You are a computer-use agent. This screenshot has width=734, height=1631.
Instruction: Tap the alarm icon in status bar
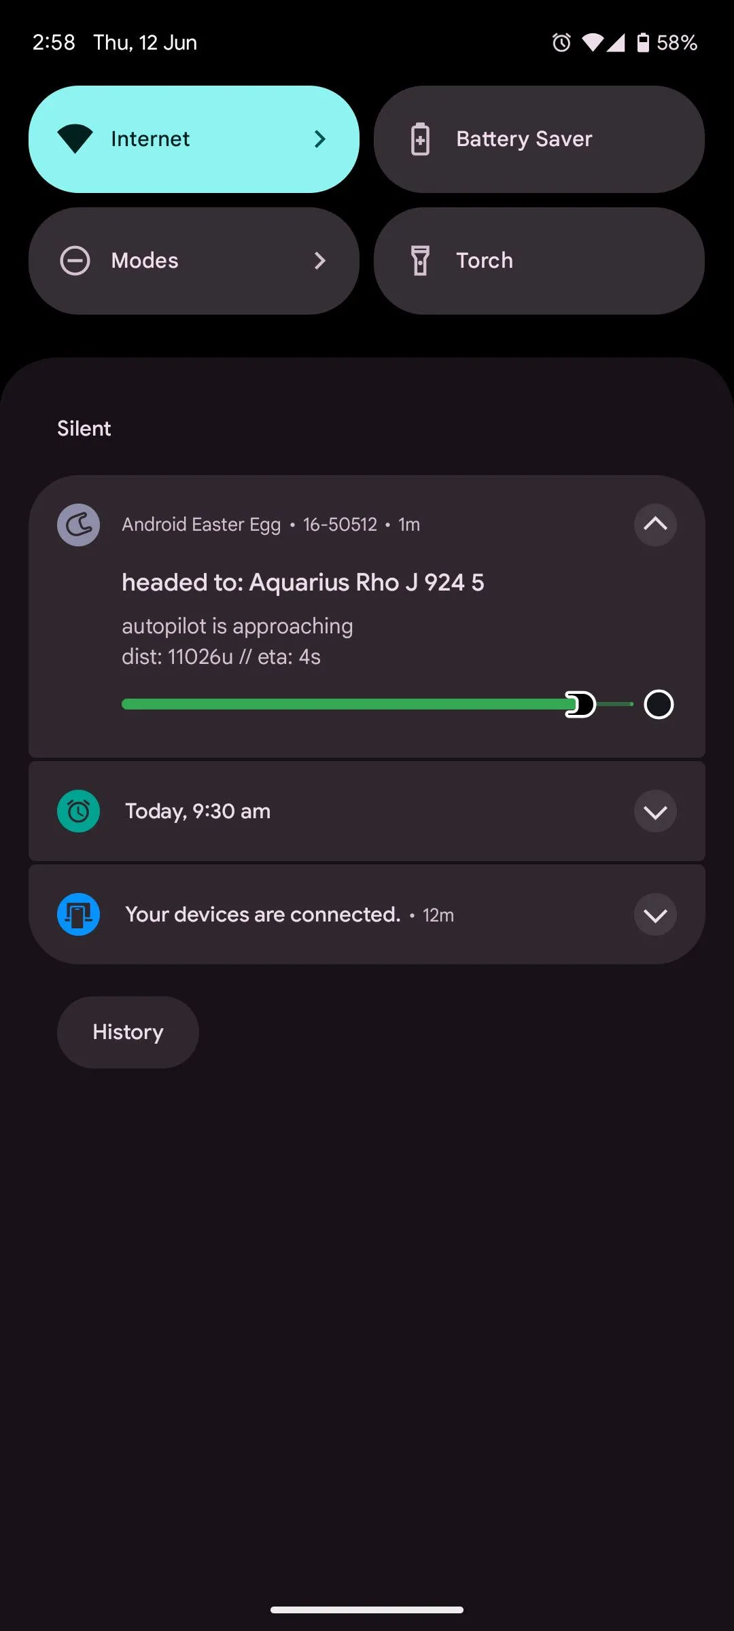click(561, 43)
